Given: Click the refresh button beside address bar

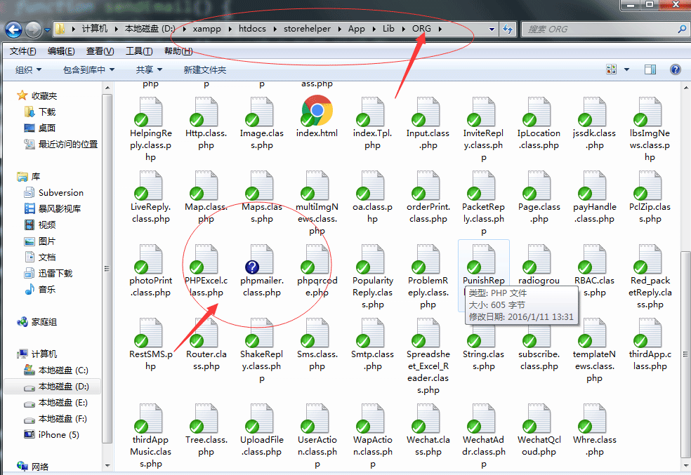Looking at the screenshot, I should point(508,29).
